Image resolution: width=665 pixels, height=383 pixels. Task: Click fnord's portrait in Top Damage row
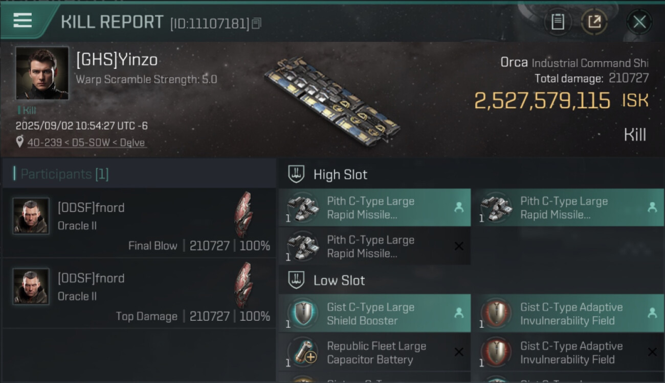(x=31, y=286)
